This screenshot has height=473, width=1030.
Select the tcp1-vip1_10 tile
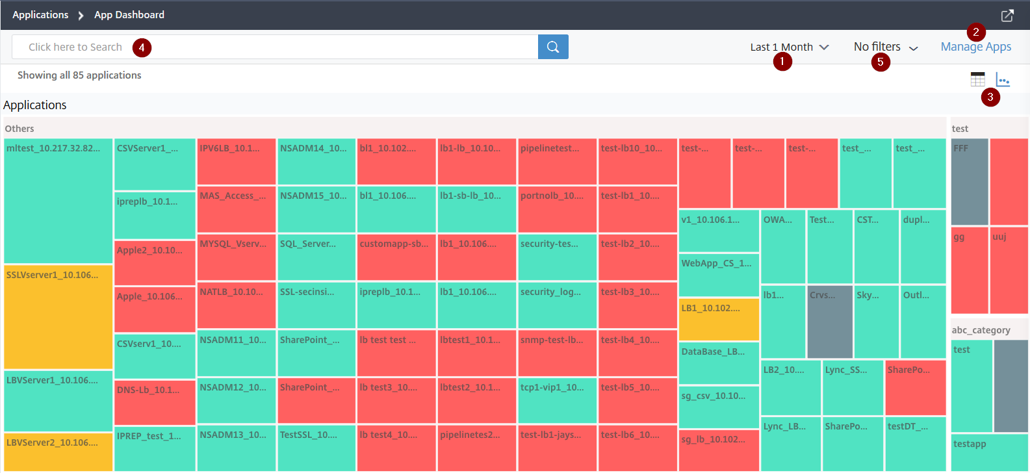(x=557, y=400)
